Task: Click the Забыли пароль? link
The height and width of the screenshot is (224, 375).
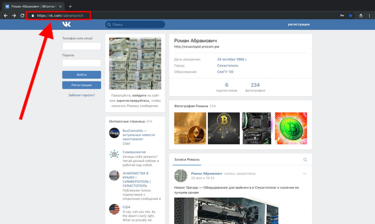Action: [x=82, y=95]
